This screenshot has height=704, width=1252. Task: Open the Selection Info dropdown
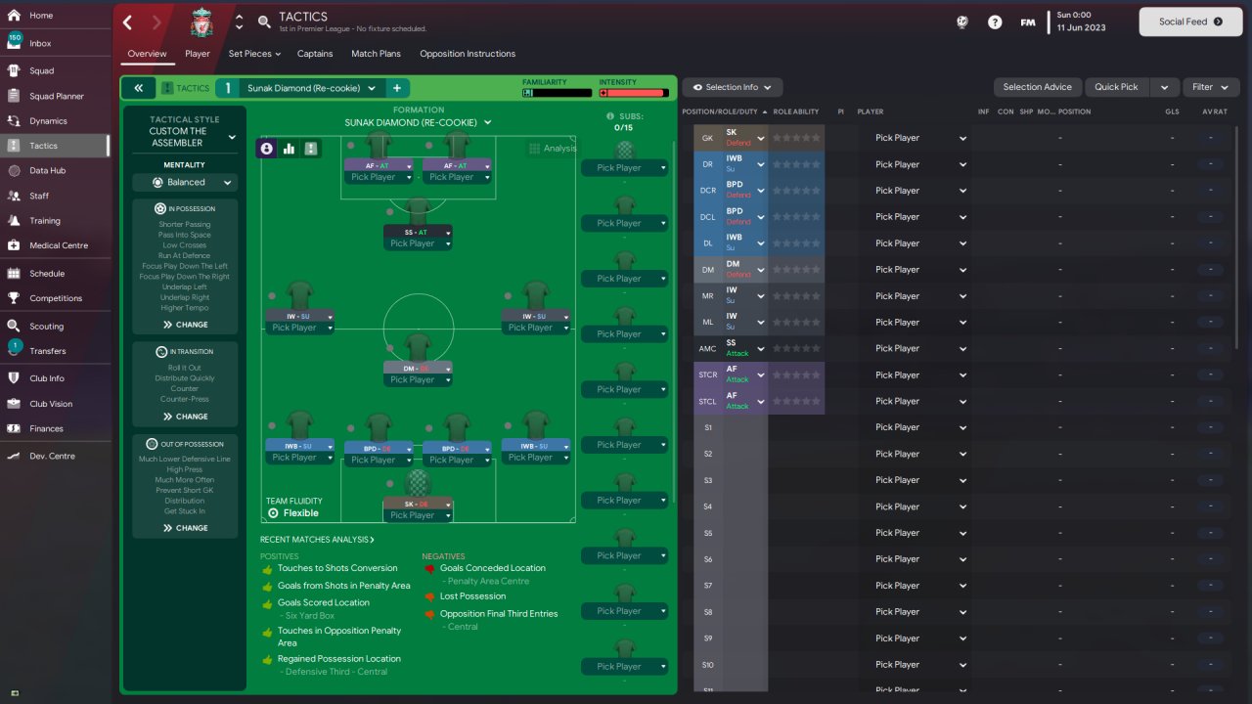coord(732,87)
